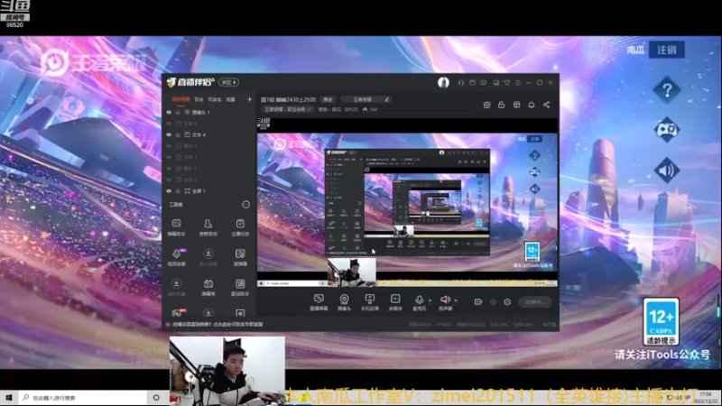Screen dimensions: 722x406
Task: Open 读弹幕 tool in toolbox
Action: pyautogui.click(x=240, y=257)
